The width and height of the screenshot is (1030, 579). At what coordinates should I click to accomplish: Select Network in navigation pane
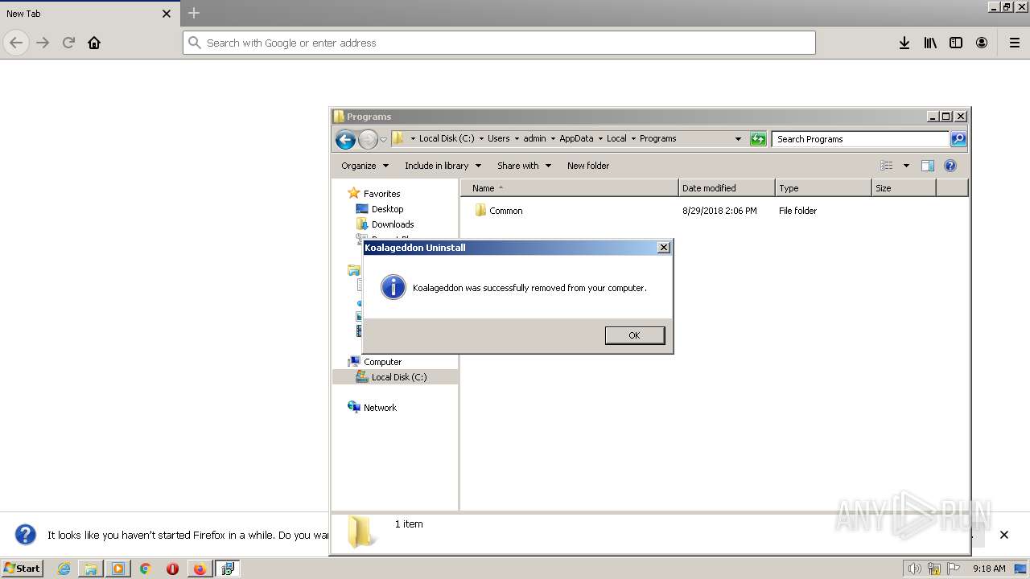point(380,408)
